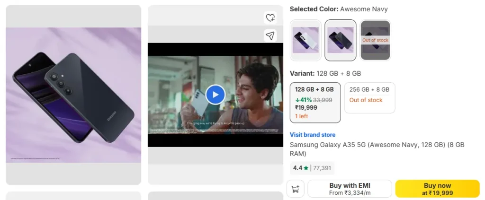Add item to cart icon button

pos(296,189)
